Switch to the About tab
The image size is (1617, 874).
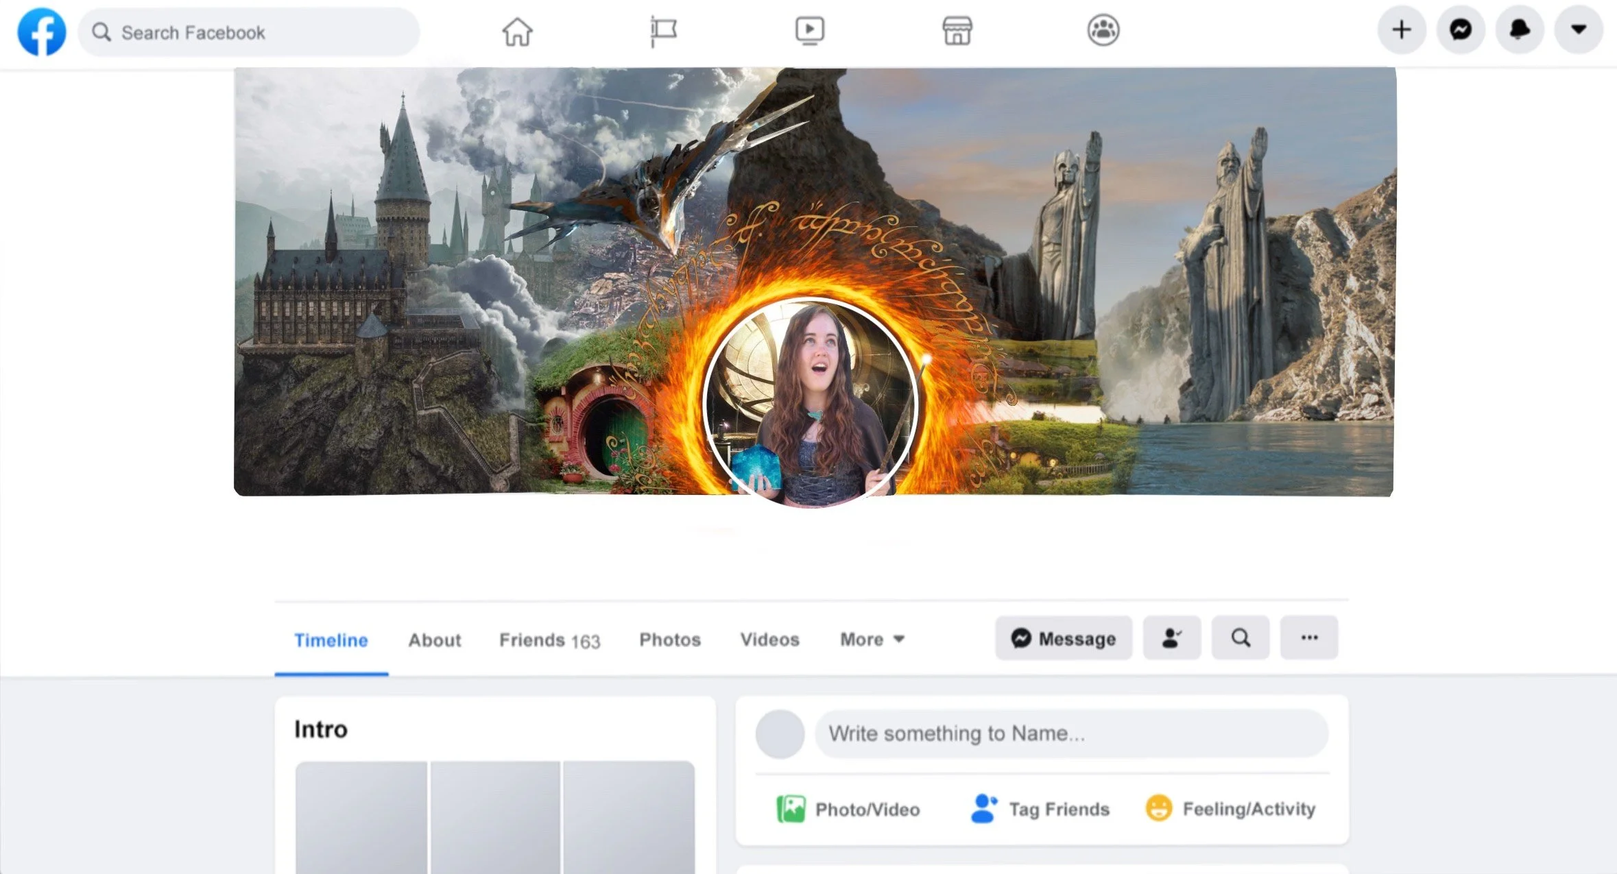point(435,640)
